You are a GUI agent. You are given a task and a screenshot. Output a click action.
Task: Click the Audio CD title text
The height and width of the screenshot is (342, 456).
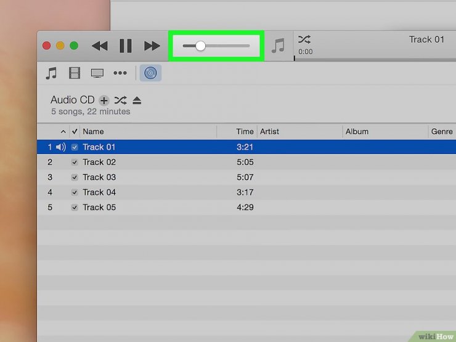73,100
